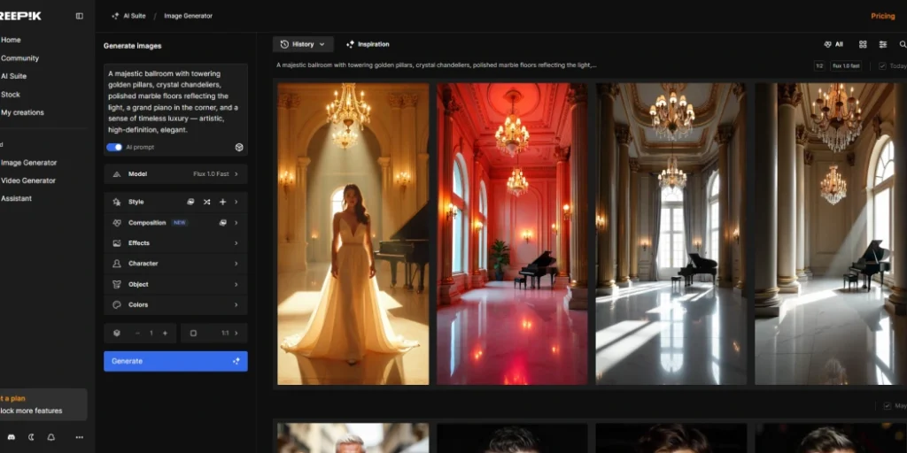This screenshot has height=453, width=907.
Task: Click the blue Generate button
Action: (175, 361)
